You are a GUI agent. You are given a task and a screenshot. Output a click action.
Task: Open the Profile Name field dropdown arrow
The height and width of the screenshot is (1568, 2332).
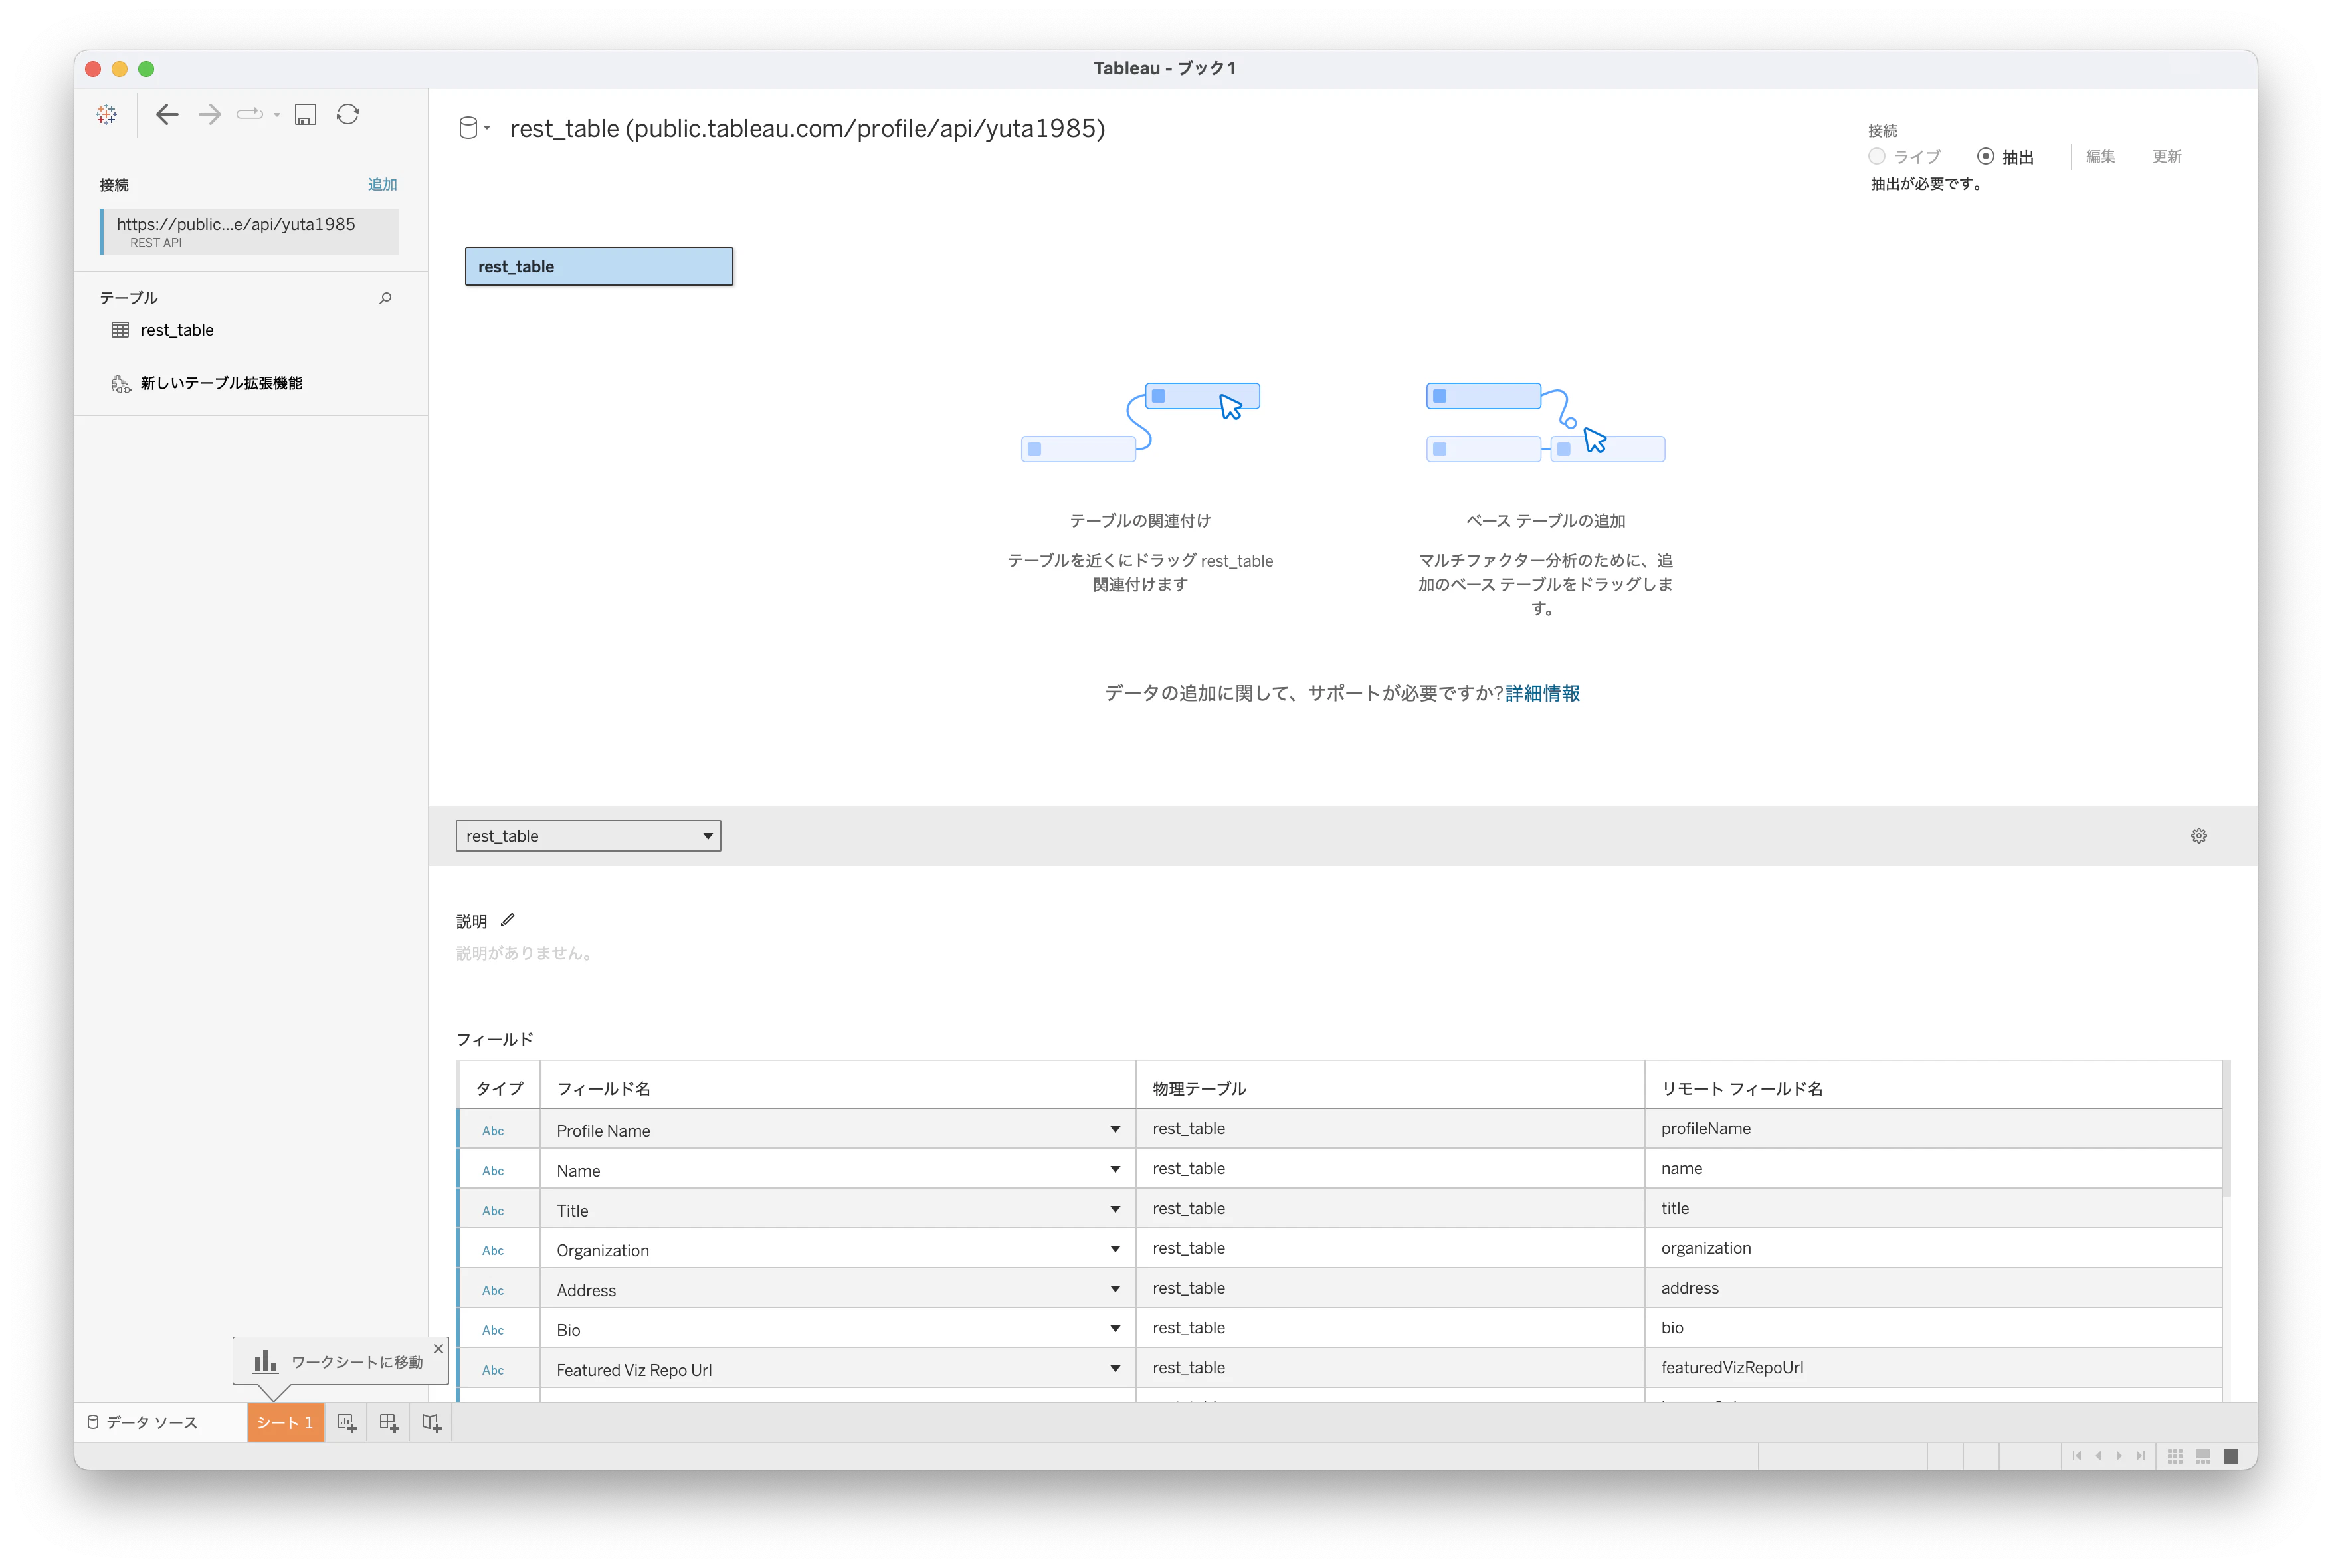pyautogui.click(x=1114, y=1130)
